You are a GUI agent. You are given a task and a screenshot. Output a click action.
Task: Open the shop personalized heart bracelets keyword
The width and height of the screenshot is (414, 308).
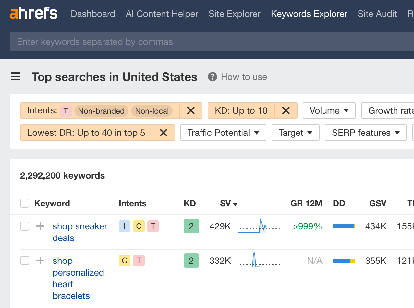tap(78, 278)
